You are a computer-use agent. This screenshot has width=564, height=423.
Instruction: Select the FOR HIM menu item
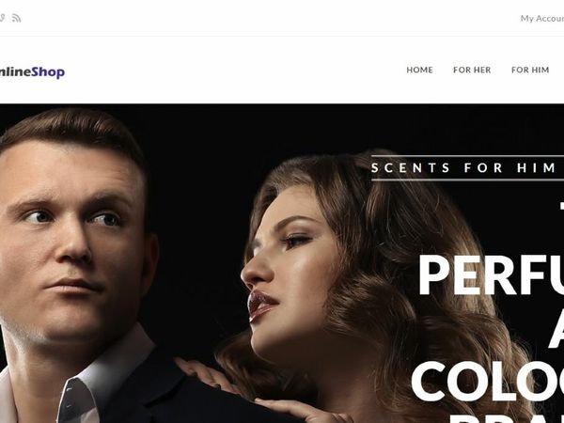tap(530, 70)
